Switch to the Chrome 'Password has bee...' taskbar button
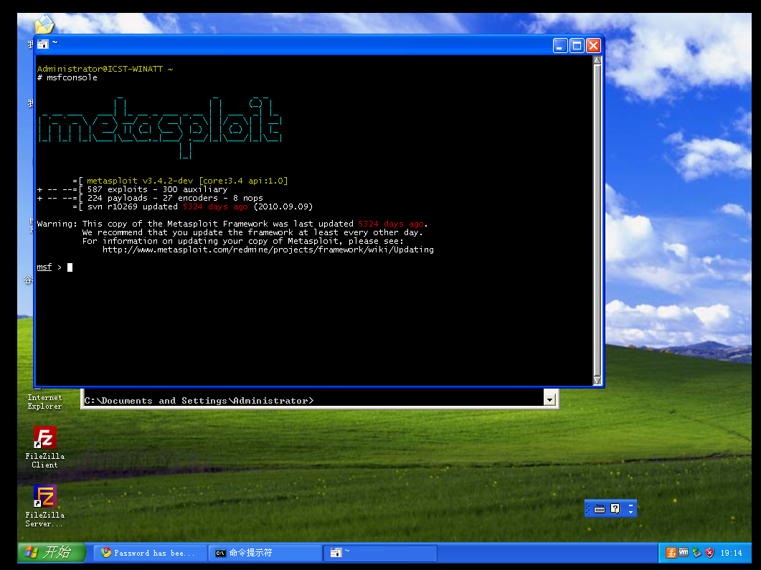The height and width of the screenshot is (570, 761). click(x=150, y=553)
